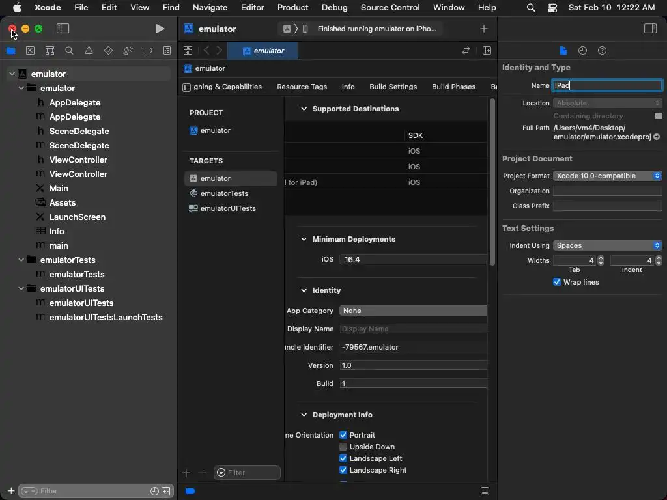667x500 pixels.
Task: Add a new target with the plus button
Action: pos(186,473)
